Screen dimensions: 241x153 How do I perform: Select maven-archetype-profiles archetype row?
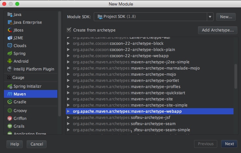pos(149,87)
